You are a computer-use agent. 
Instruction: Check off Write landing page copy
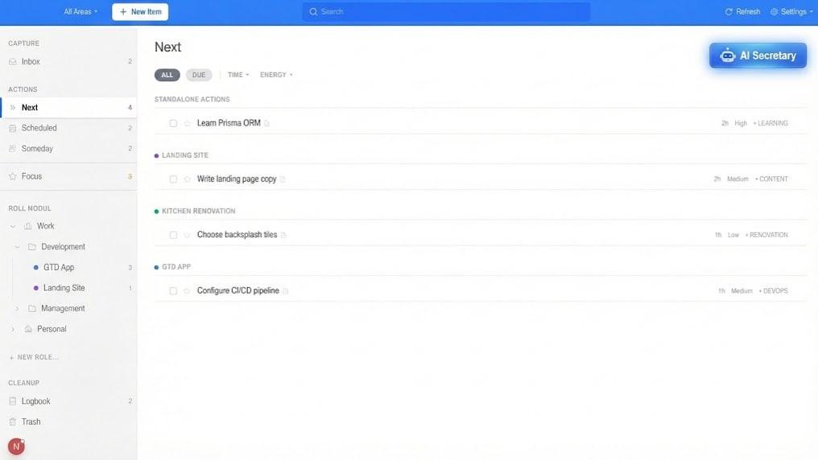click(173, 179)
